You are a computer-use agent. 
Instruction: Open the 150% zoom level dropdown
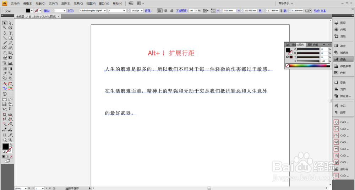tap(26, 189)
